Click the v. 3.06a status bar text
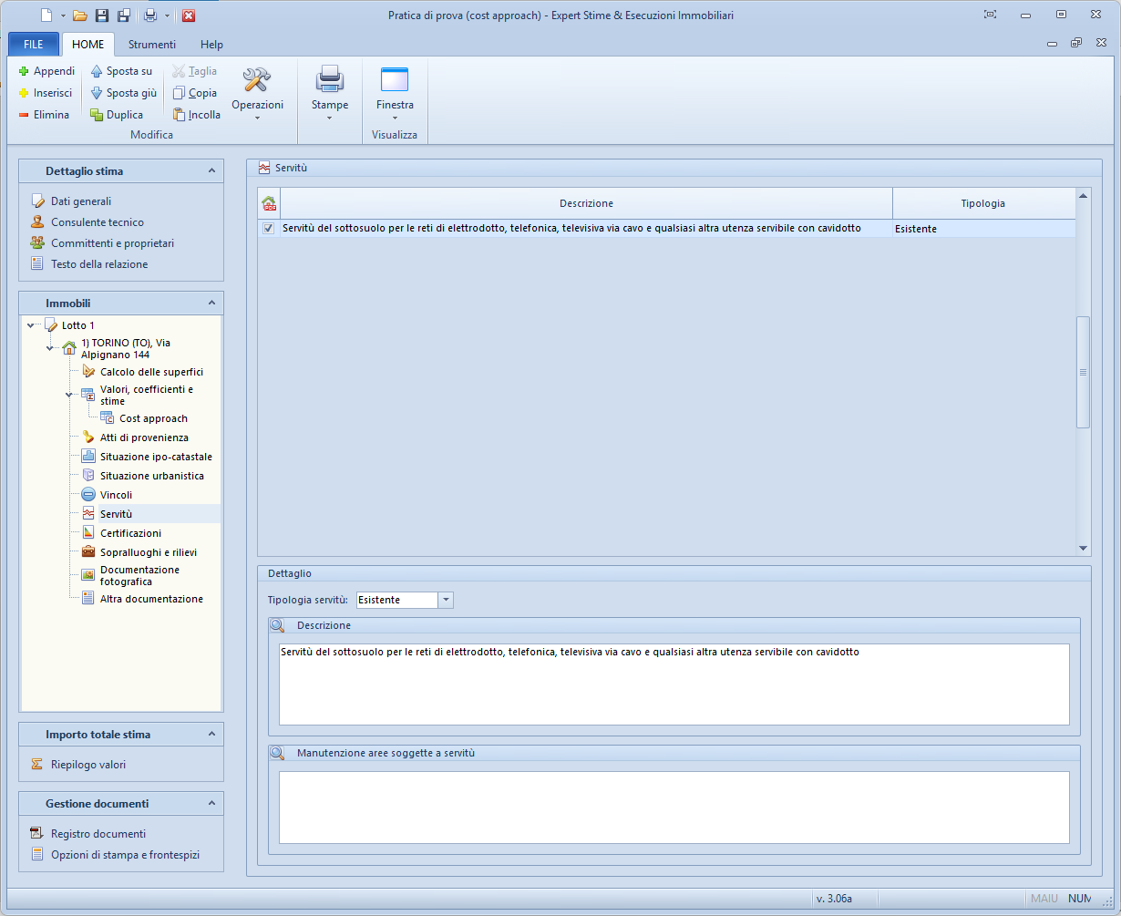Viewport: 1121px width, 916px height. (834, 899)
